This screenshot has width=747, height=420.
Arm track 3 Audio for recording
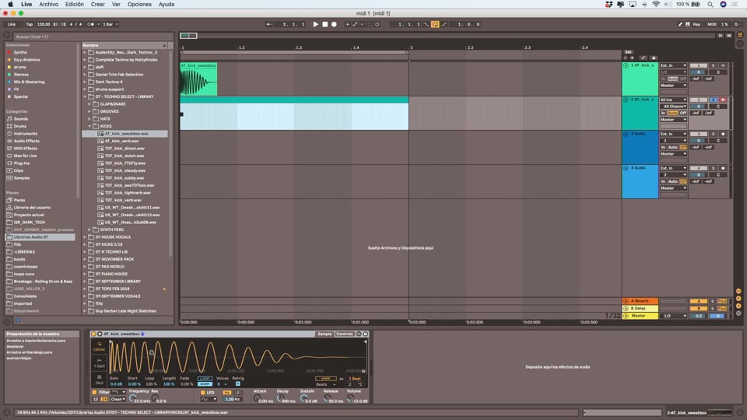tap(723, 134)
